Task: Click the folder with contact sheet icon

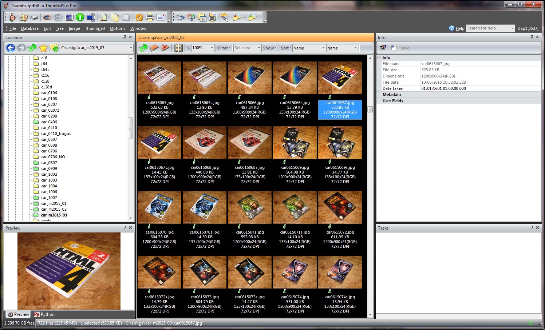Action: pyautogui.click(x=202, y=17)
